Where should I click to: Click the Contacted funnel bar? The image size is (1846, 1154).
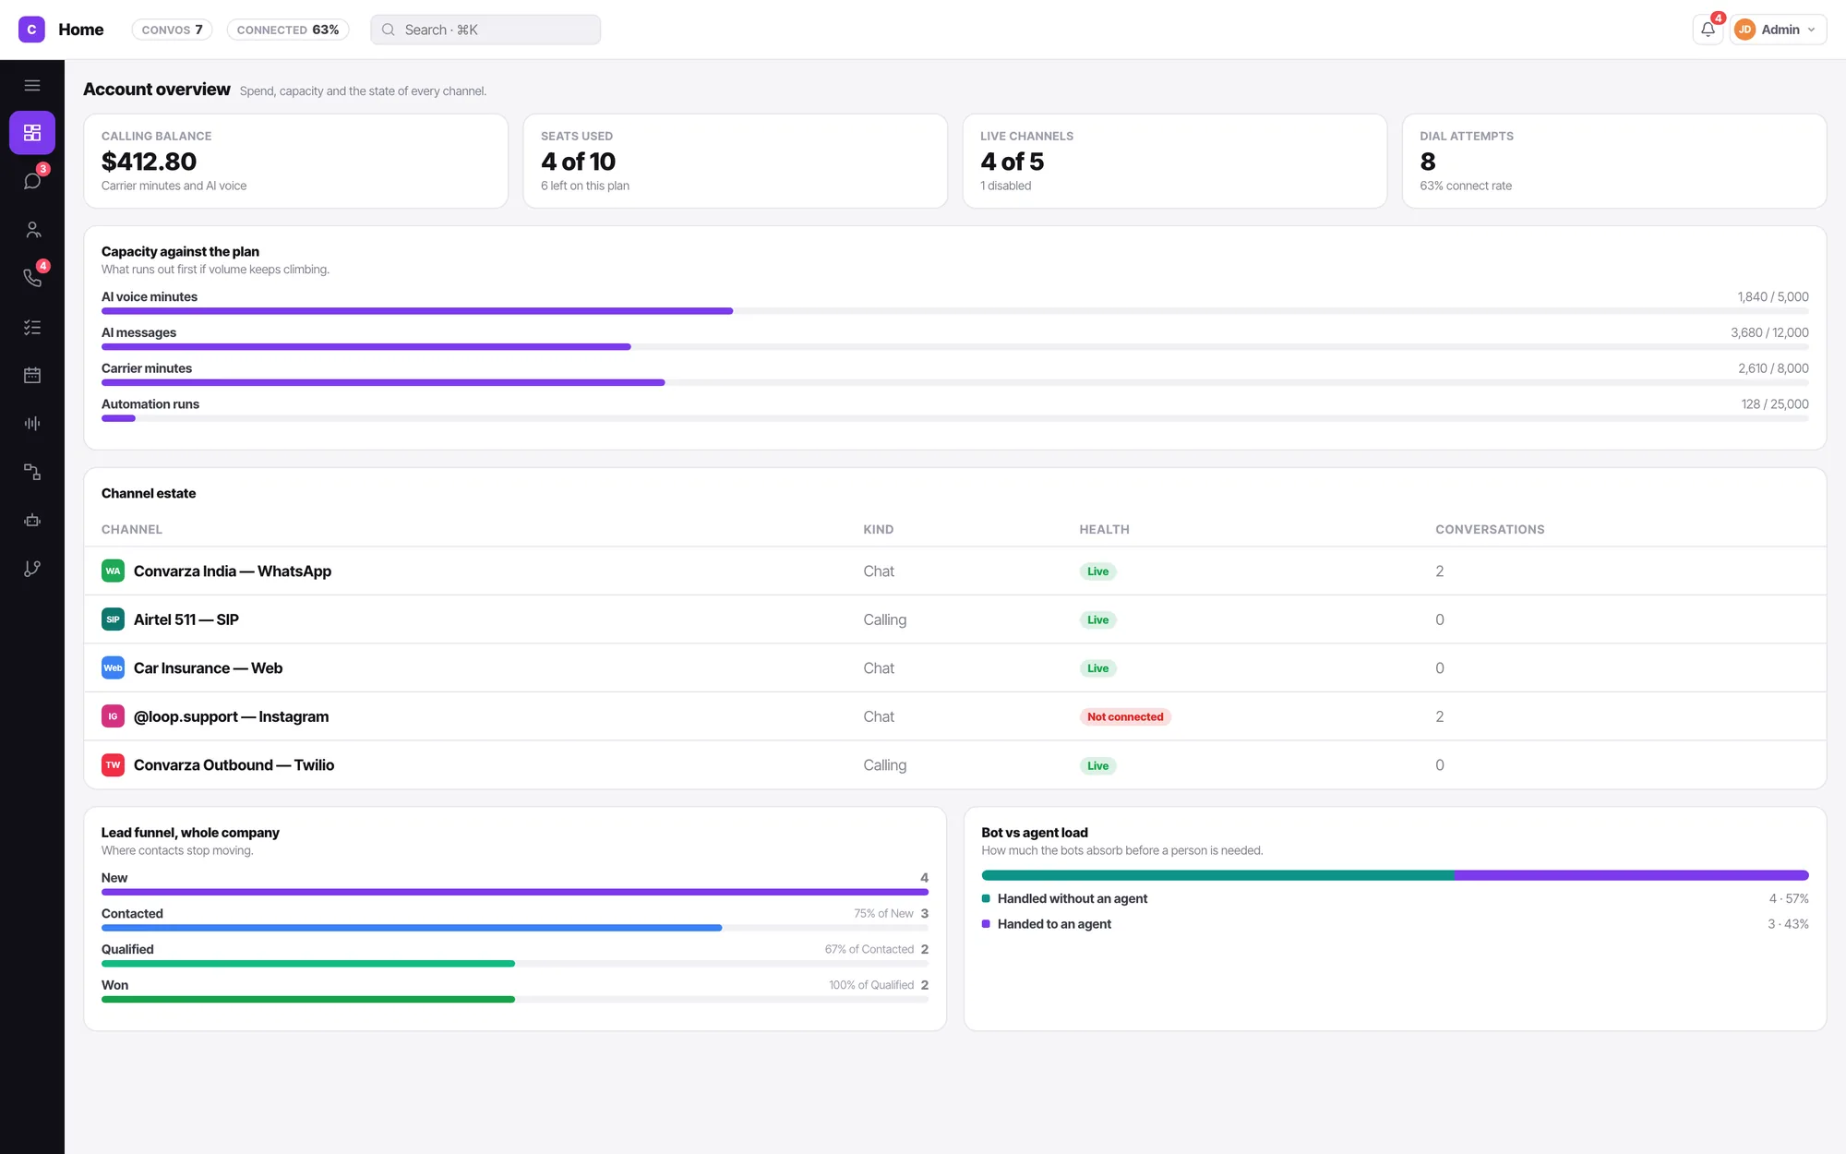(x=515, y=928)
